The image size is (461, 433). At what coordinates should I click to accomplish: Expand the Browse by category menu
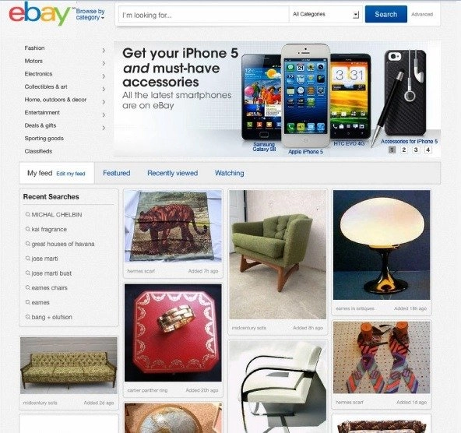pyautogui.click(x=90, y=14)
